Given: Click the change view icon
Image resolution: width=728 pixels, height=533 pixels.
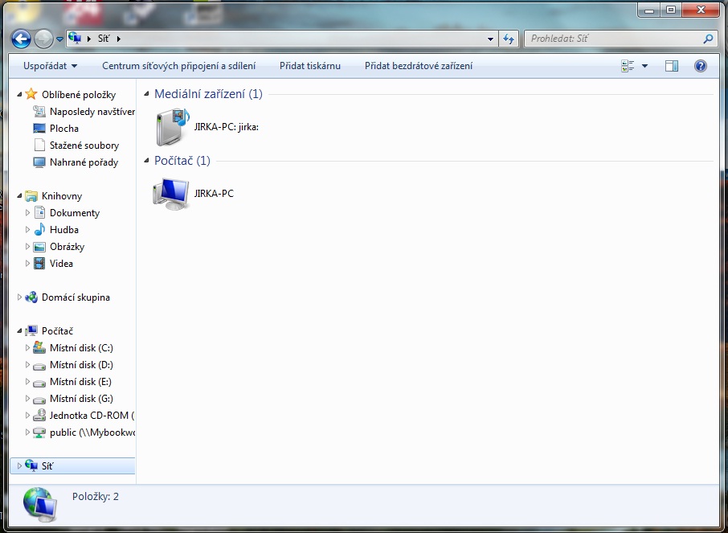Looking at the screenshot, I should pyautogui.click(x=628, y=66).
